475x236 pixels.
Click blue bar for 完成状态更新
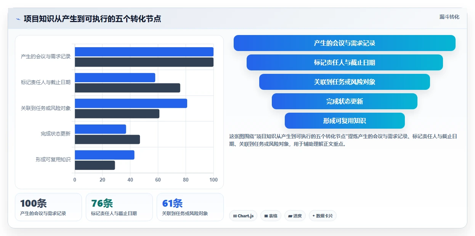pyautogui.click(x=100, y=129)
